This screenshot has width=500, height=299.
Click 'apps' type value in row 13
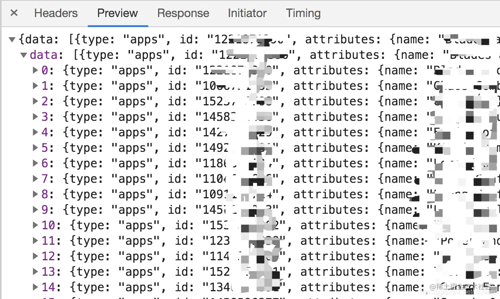pos(139,273)
